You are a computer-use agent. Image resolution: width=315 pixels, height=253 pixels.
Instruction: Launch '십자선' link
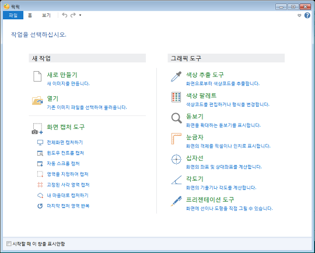pos(195,158)
